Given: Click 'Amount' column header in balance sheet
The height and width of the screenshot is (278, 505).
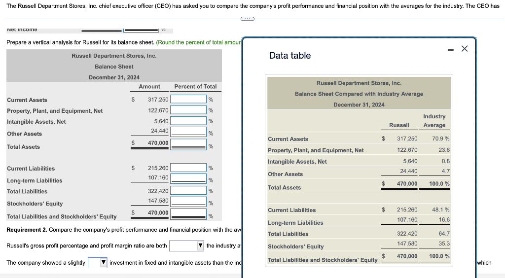Looking at the screenshot, I should tap(149, 87).
